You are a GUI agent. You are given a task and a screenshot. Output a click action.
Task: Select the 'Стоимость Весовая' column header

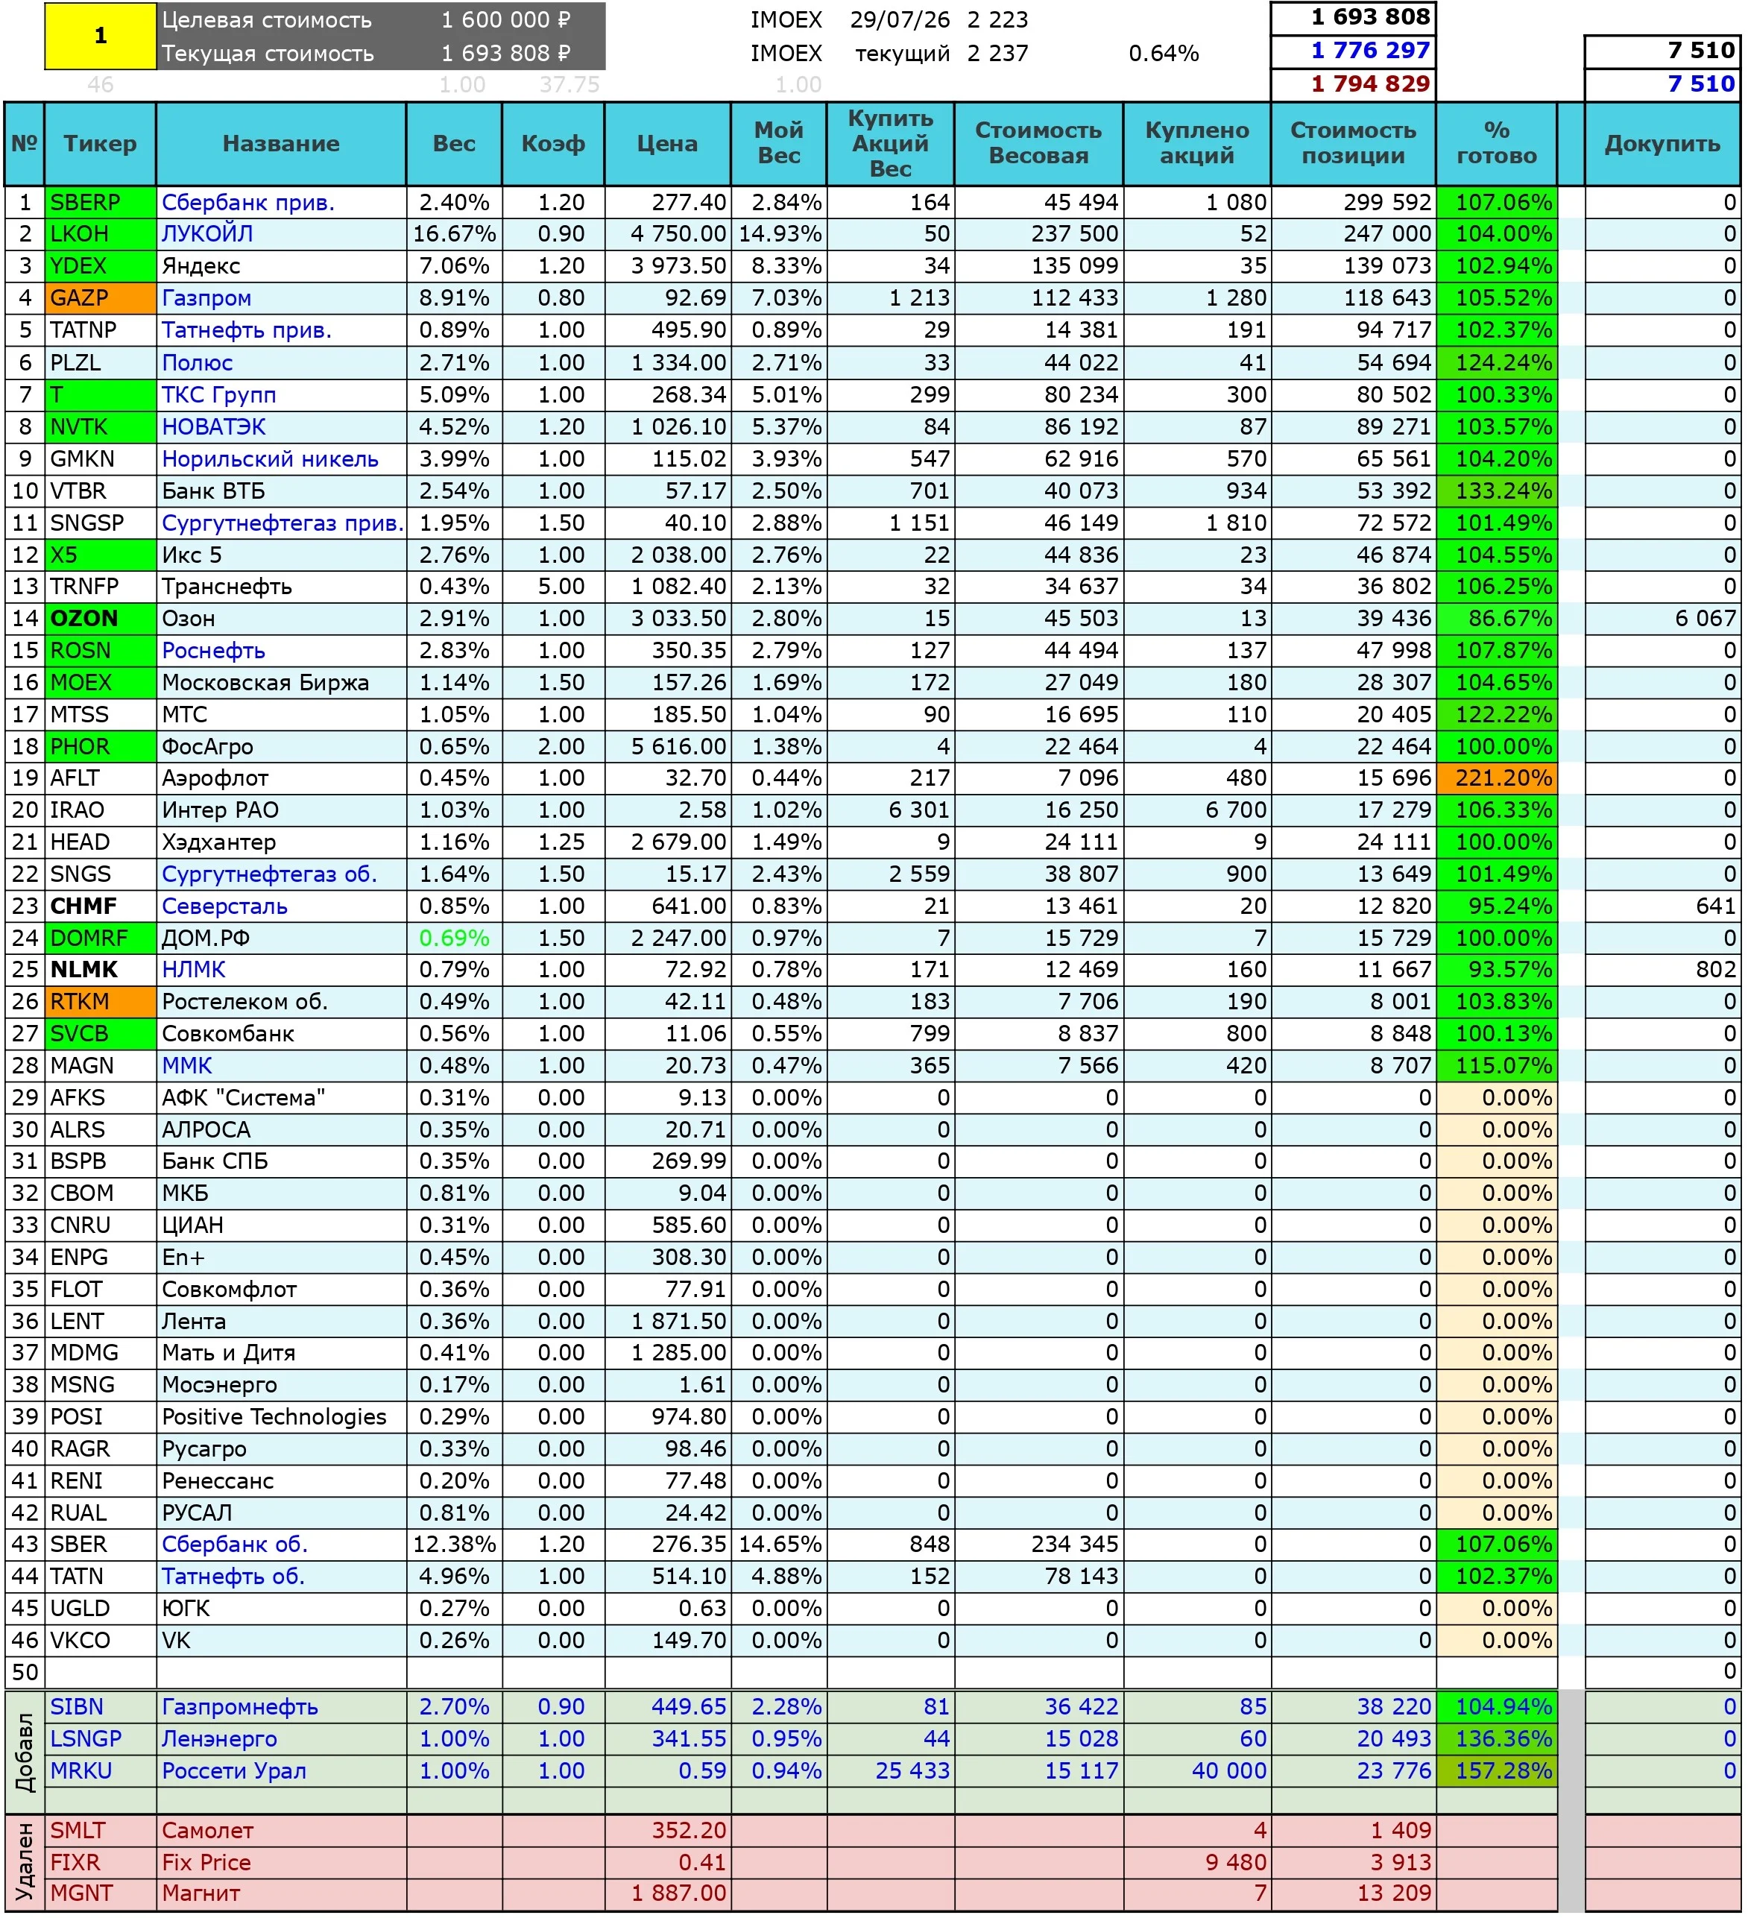tap(1038, 144)
